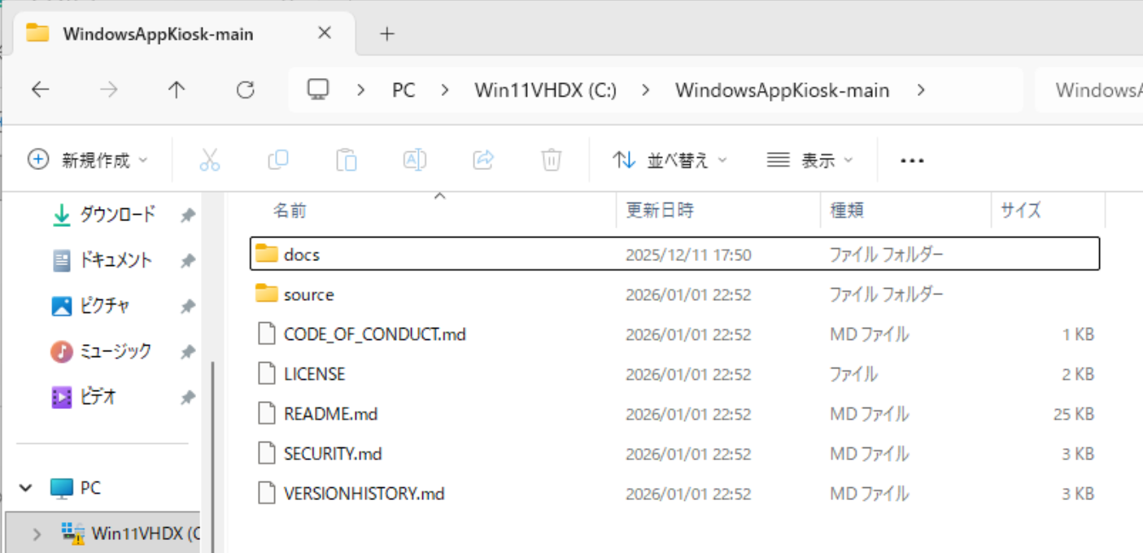Open the 表示 view dropdown

[810, 160]
